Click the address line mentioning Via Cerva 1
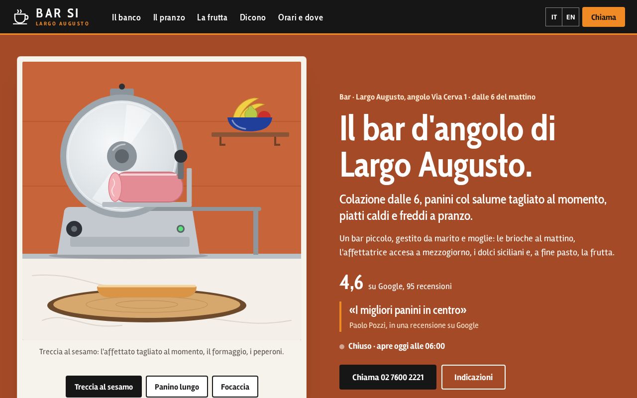Screen dimensions: 637x398 [437, 97]
